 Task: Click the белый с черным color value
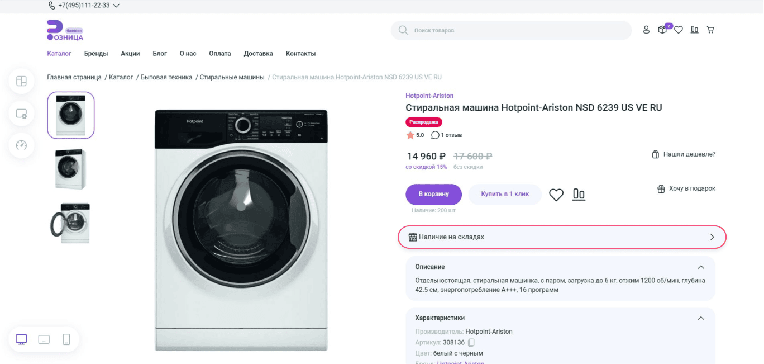(x=458, y=353)
